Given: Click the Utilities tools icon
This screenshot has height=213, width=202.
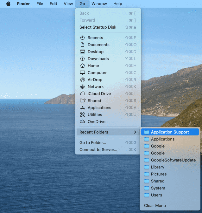Looking at the screenshot, I should 82,114.
